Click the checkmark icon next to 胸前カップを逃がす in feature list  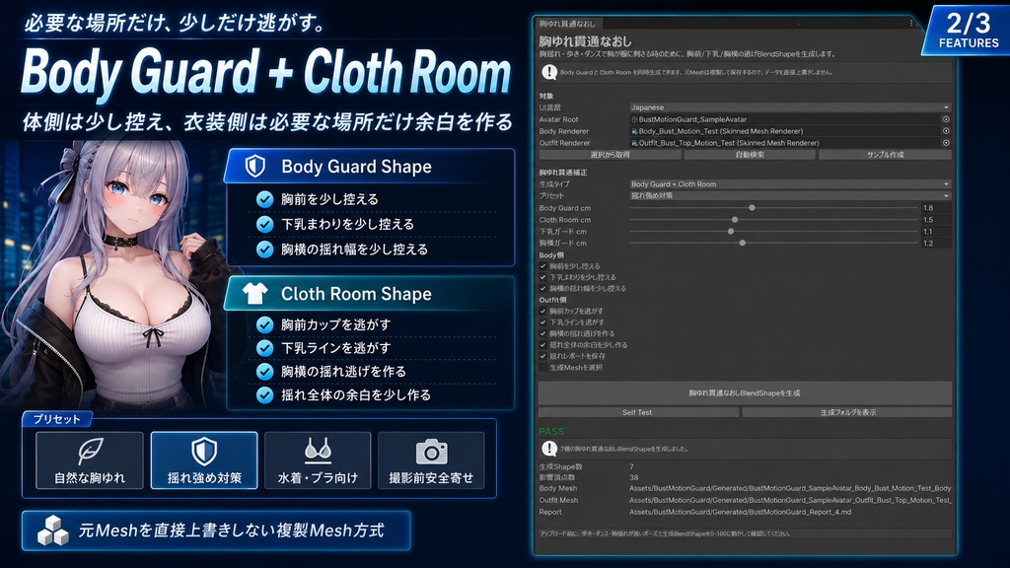coord(264,324)
